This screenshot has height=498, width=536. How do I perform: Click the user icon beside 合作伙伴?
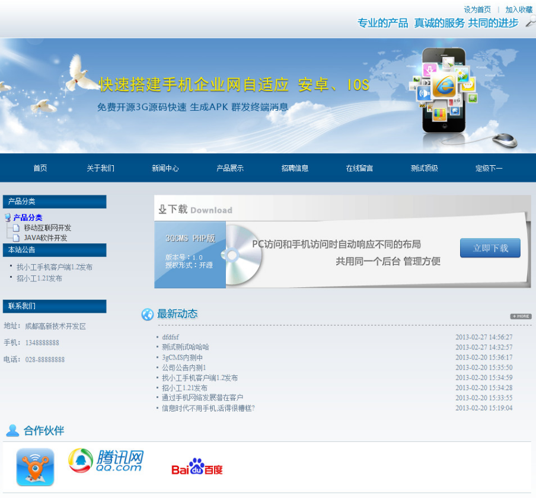click(12, 430)
